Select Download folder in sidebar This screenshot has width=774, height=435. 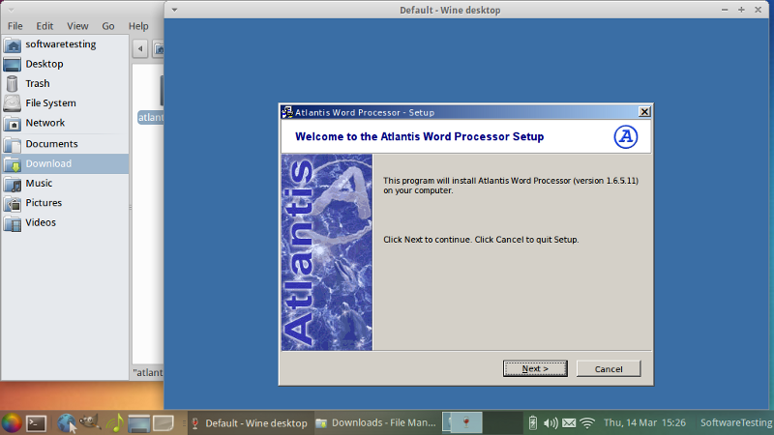tap(65, 163)
